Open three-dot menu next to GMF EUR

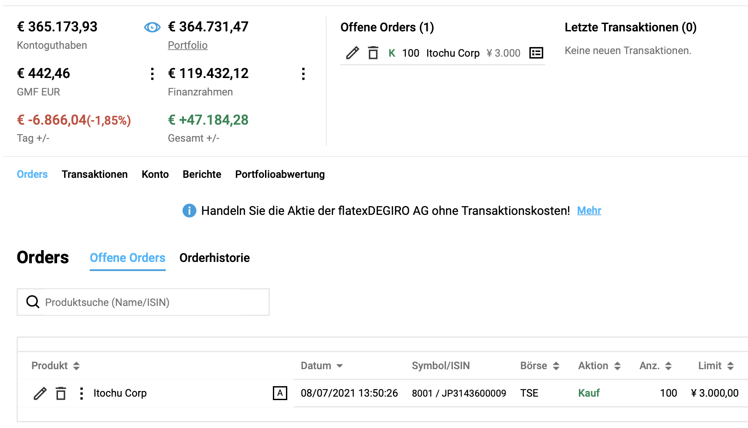[152, 74]
